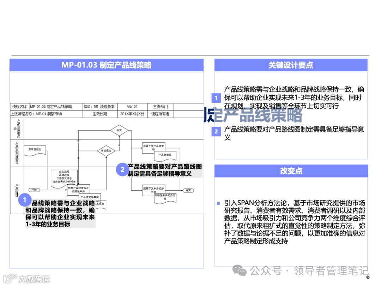Viewport: 381px width, 286px height.
Task: Click the '结束' end node
Action: [188, 190]
